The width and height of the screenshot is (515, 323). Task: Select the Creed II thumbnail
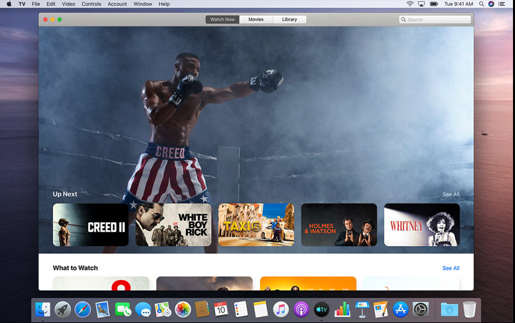(91, 225)
